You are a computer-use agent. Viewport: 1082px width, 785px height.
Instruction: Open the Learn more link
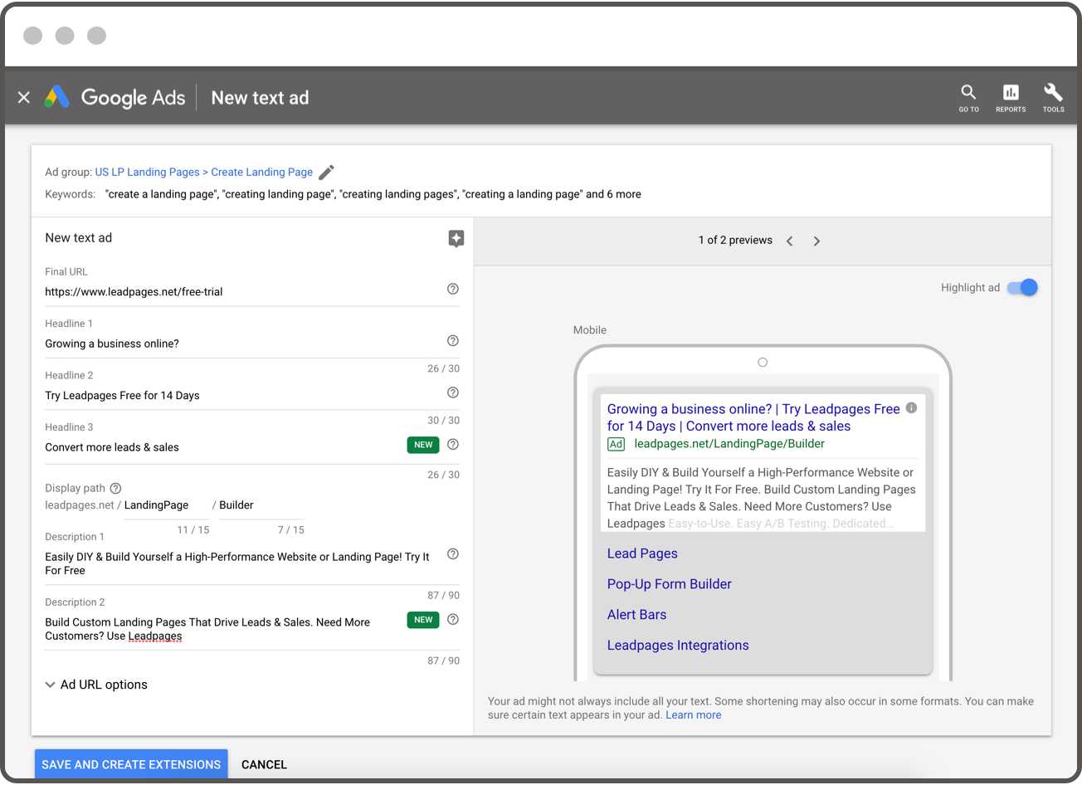point(694,714)
